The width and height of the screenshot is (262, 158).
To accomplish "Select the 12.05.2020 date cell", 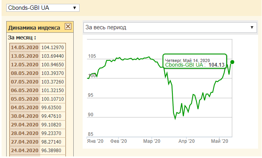I will pos(25,64).
